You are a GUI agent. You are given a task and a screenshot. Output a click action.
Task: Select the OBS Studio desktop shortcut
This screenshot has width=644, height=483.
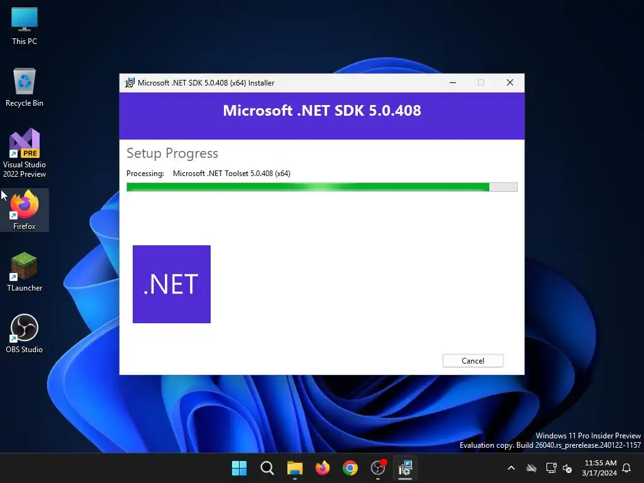click(x=25, y=333)
